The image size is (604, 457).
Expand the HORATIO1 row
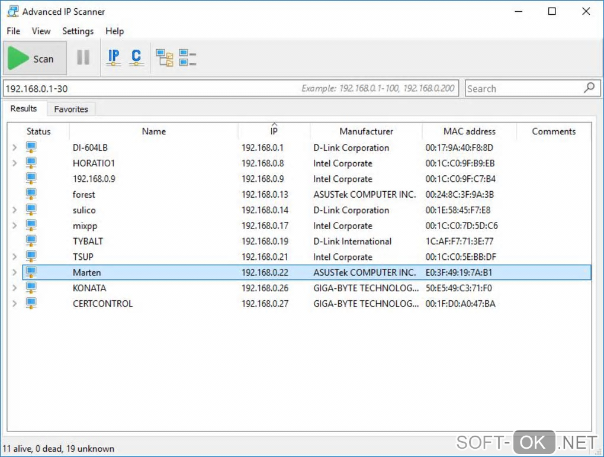click(x=15, y=163)
